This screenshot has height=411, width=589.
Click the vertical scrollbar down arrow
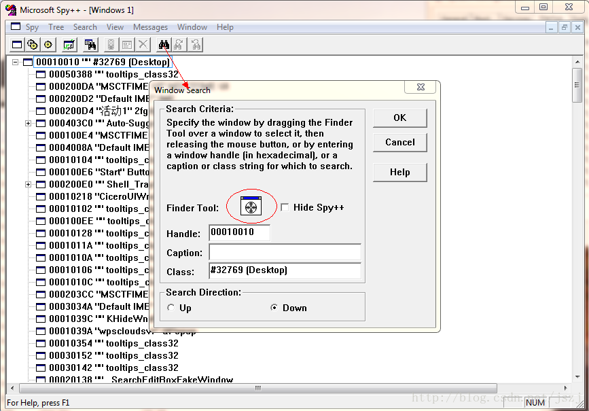577,377
